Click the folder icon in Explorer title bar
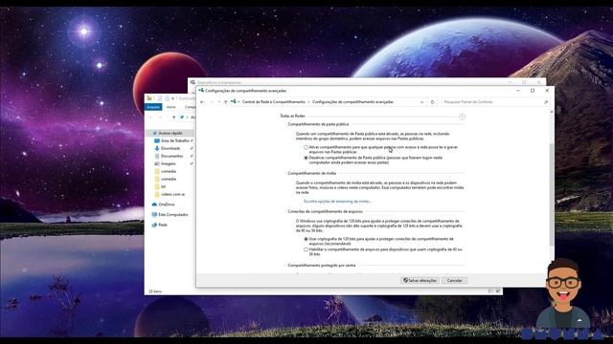This screenshot has height=344, width=613. tap(149, 98)
